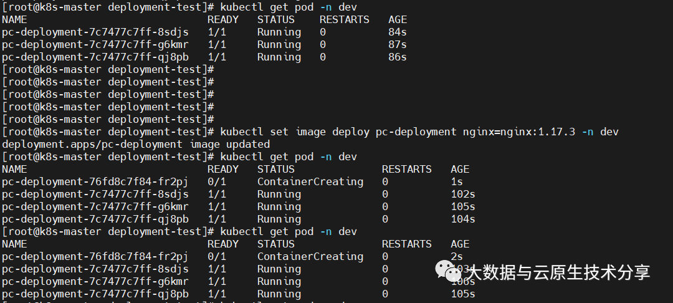Click the pod age value 104s
This screenshot has width=673, height=303.
tap(462, 219)
